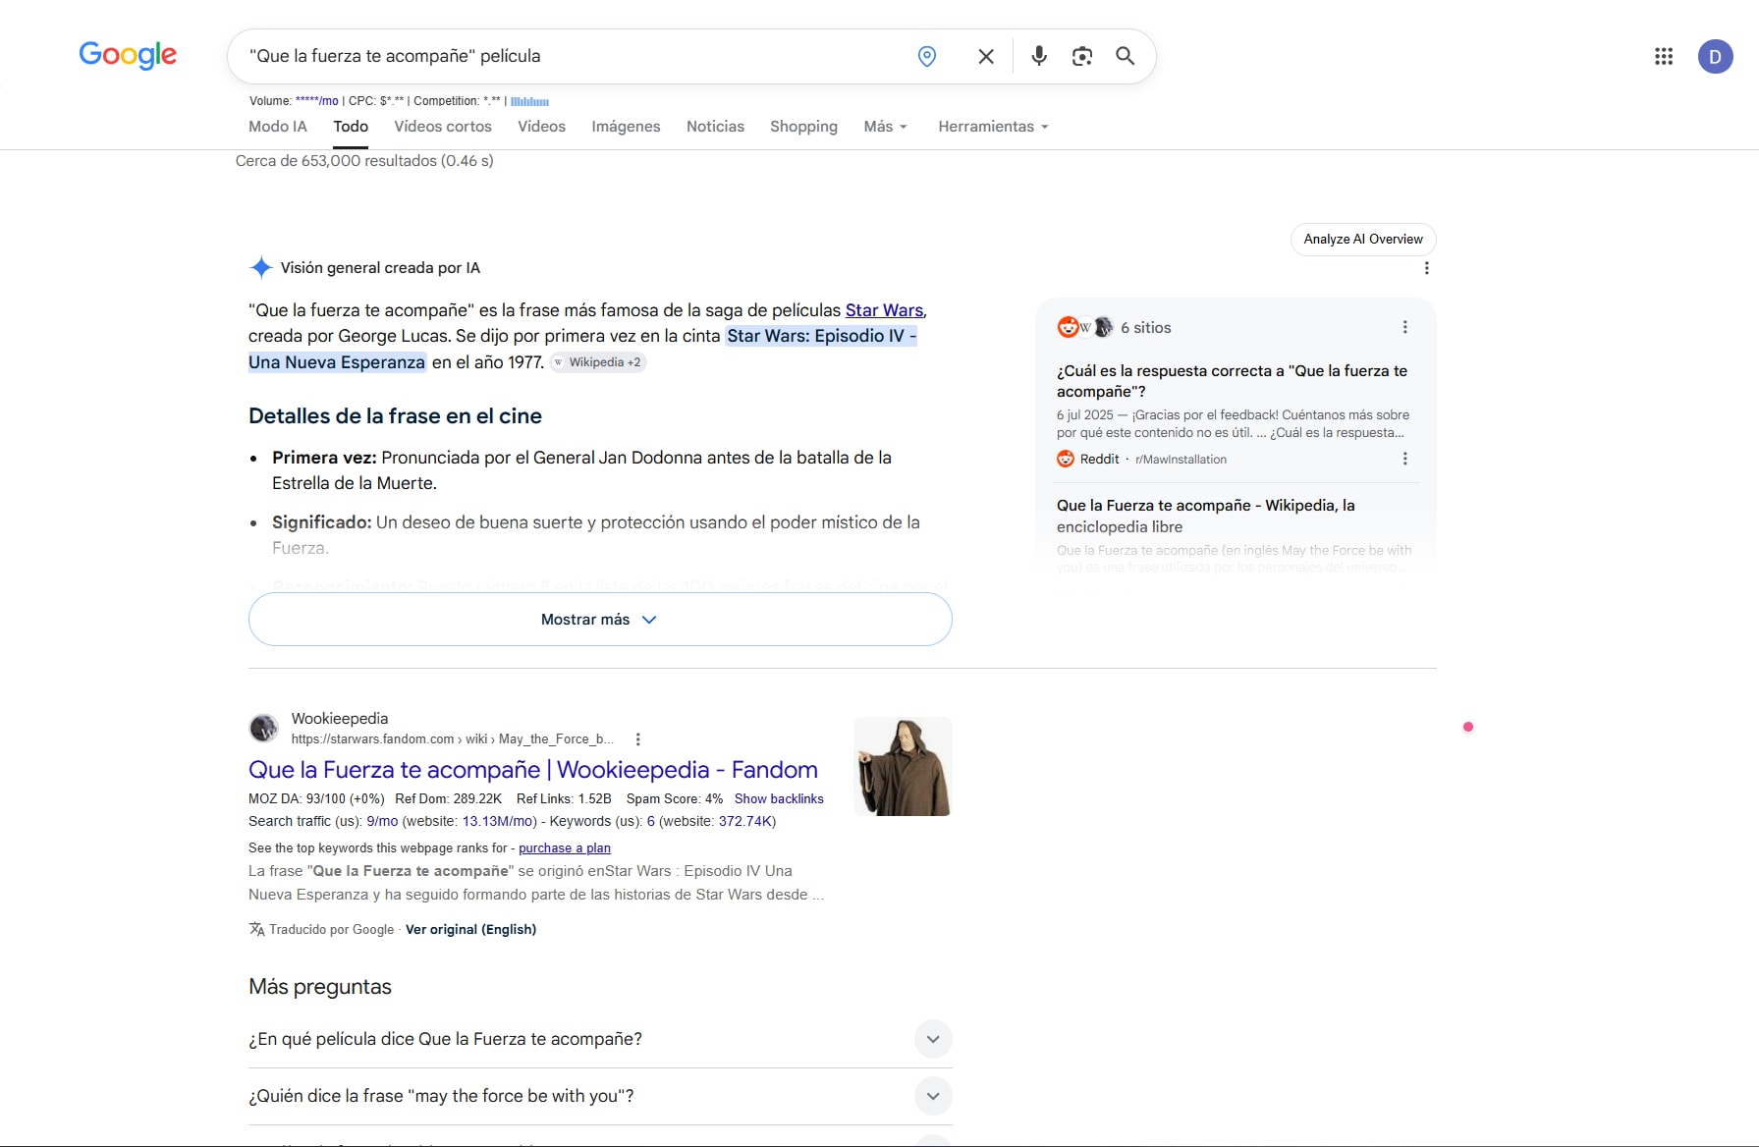Click 'Ver original (English)' link
1759x1147 pixels.
point(470,929)
